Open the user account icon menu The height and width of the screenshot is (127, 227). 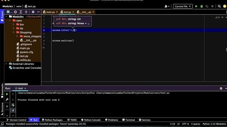[167, 6]
